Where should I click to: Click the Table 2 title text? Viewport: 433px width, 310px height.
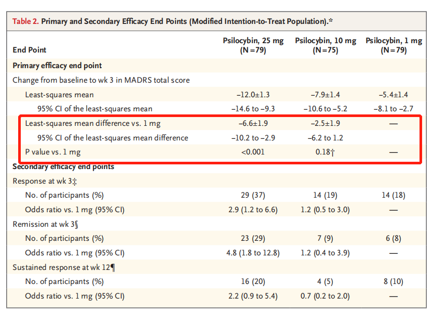172,21
